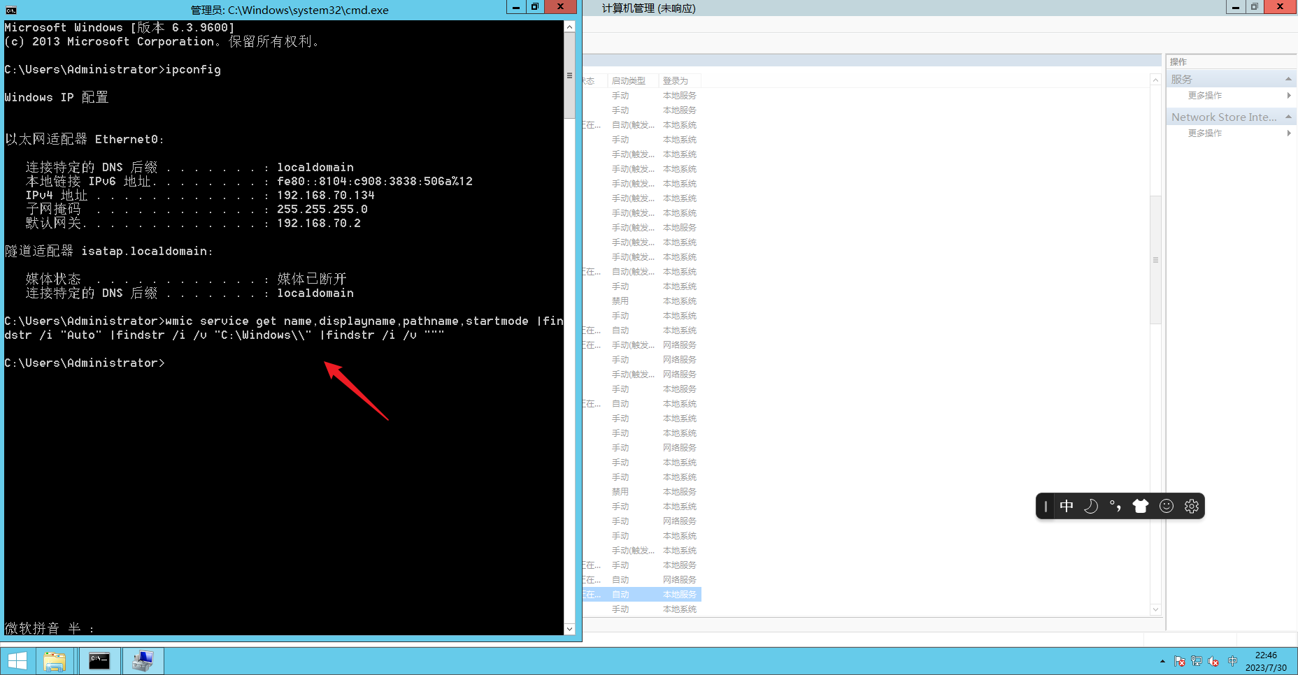The height and width of the screenshot is (675, 1298).
Task: Click the services list scrollbar up arrow
Action: (1155, 80)
